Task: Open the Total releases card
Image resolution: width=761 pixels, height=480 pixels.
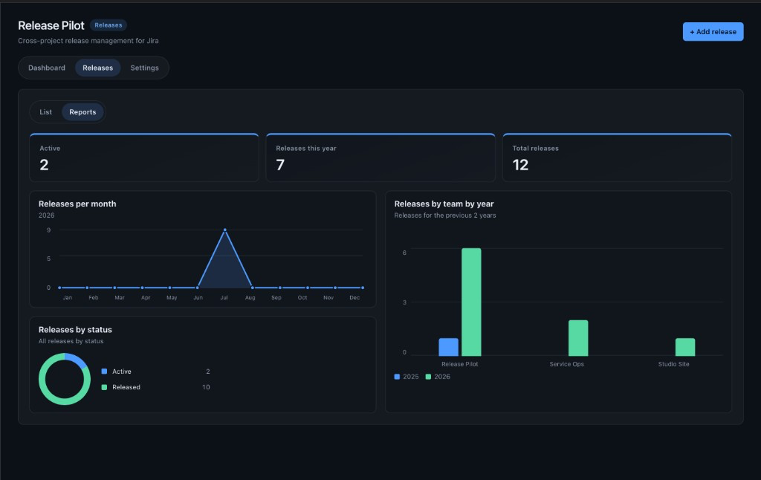Action: click(617, 158)
